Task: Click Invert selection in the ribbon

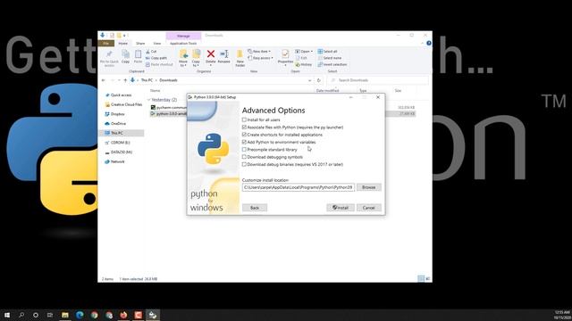Action: tap(332, 64)
